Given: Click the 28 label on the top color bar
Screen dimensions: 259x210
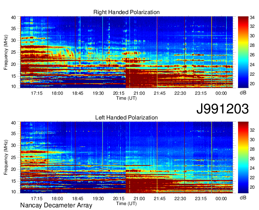Looking at the screenshot, I should (252, 45).
